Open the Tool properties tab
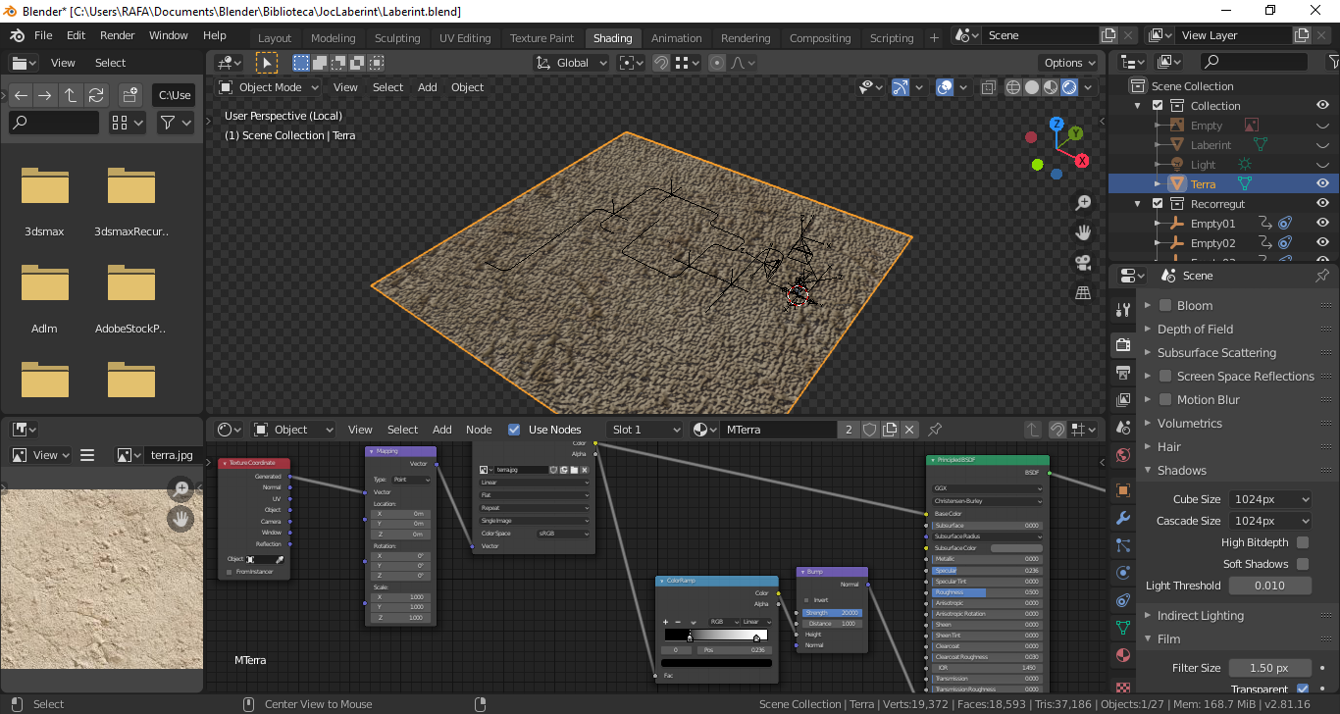 coord(1123,311)
